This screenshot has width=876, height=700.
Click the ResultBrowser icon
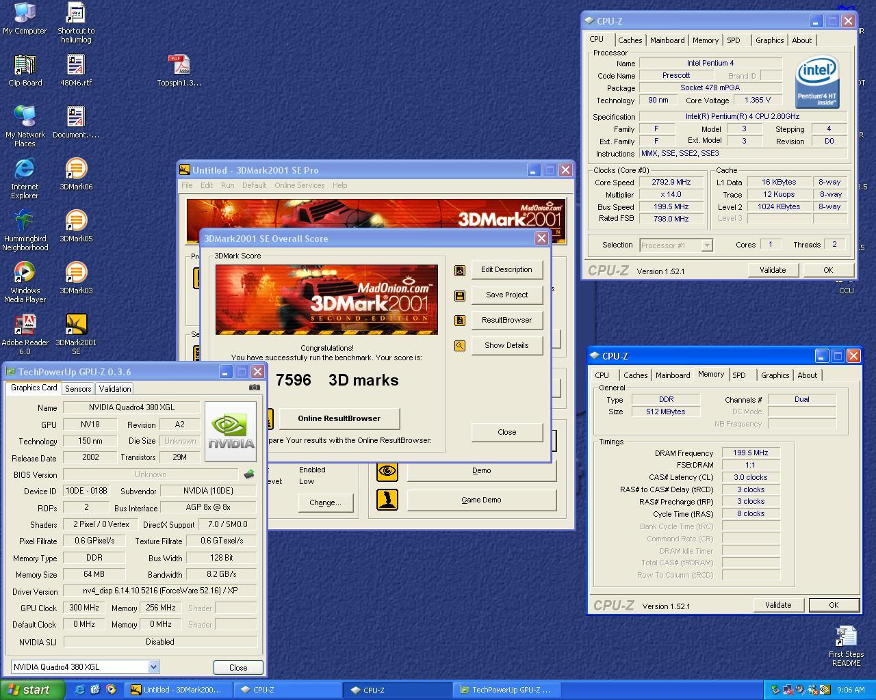tap(460, 321)
